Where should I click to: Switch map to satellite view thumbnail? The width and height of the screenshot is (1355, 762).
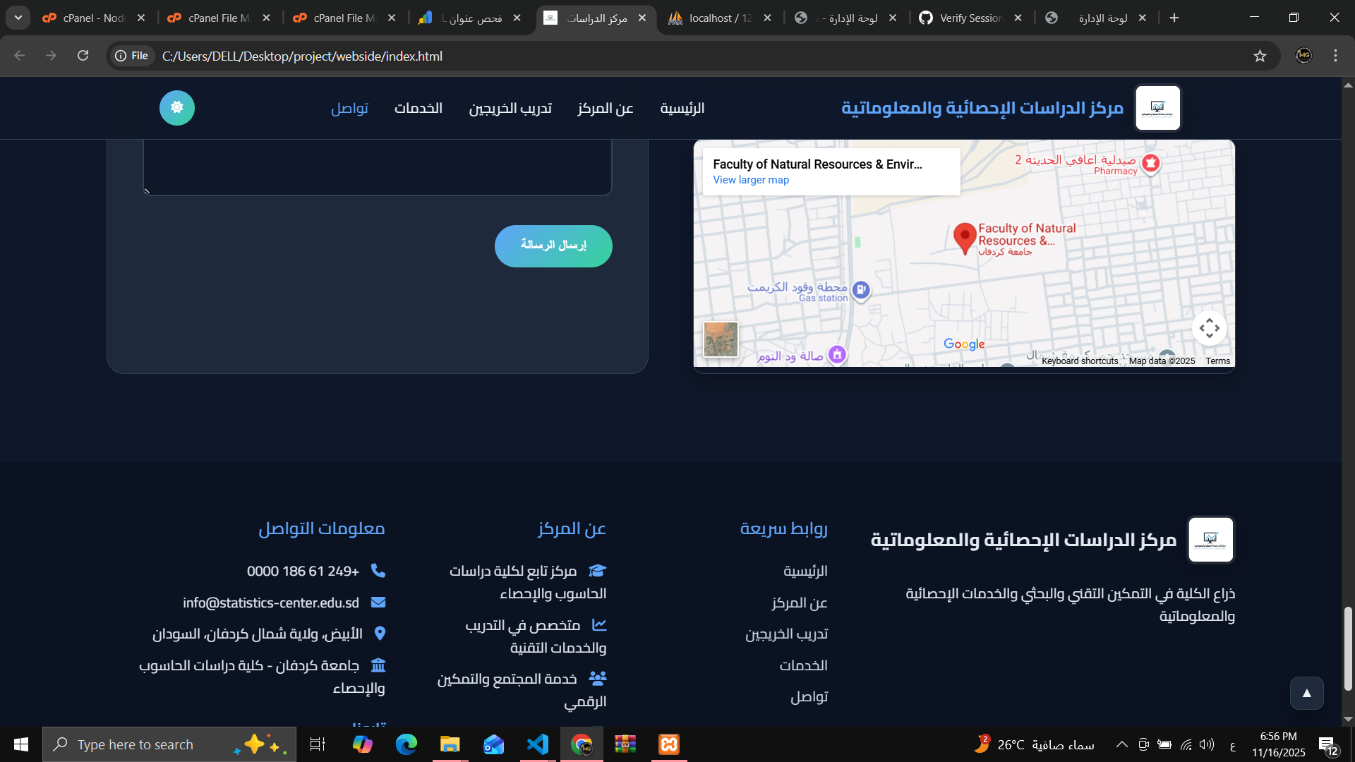(x=721, y=339)
